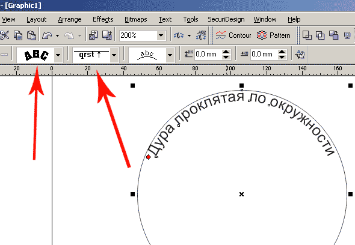Open the Bitmaps menu
The height and width of the screenshot is (245, 355).
pyautogui.click(x=135, y=19)
